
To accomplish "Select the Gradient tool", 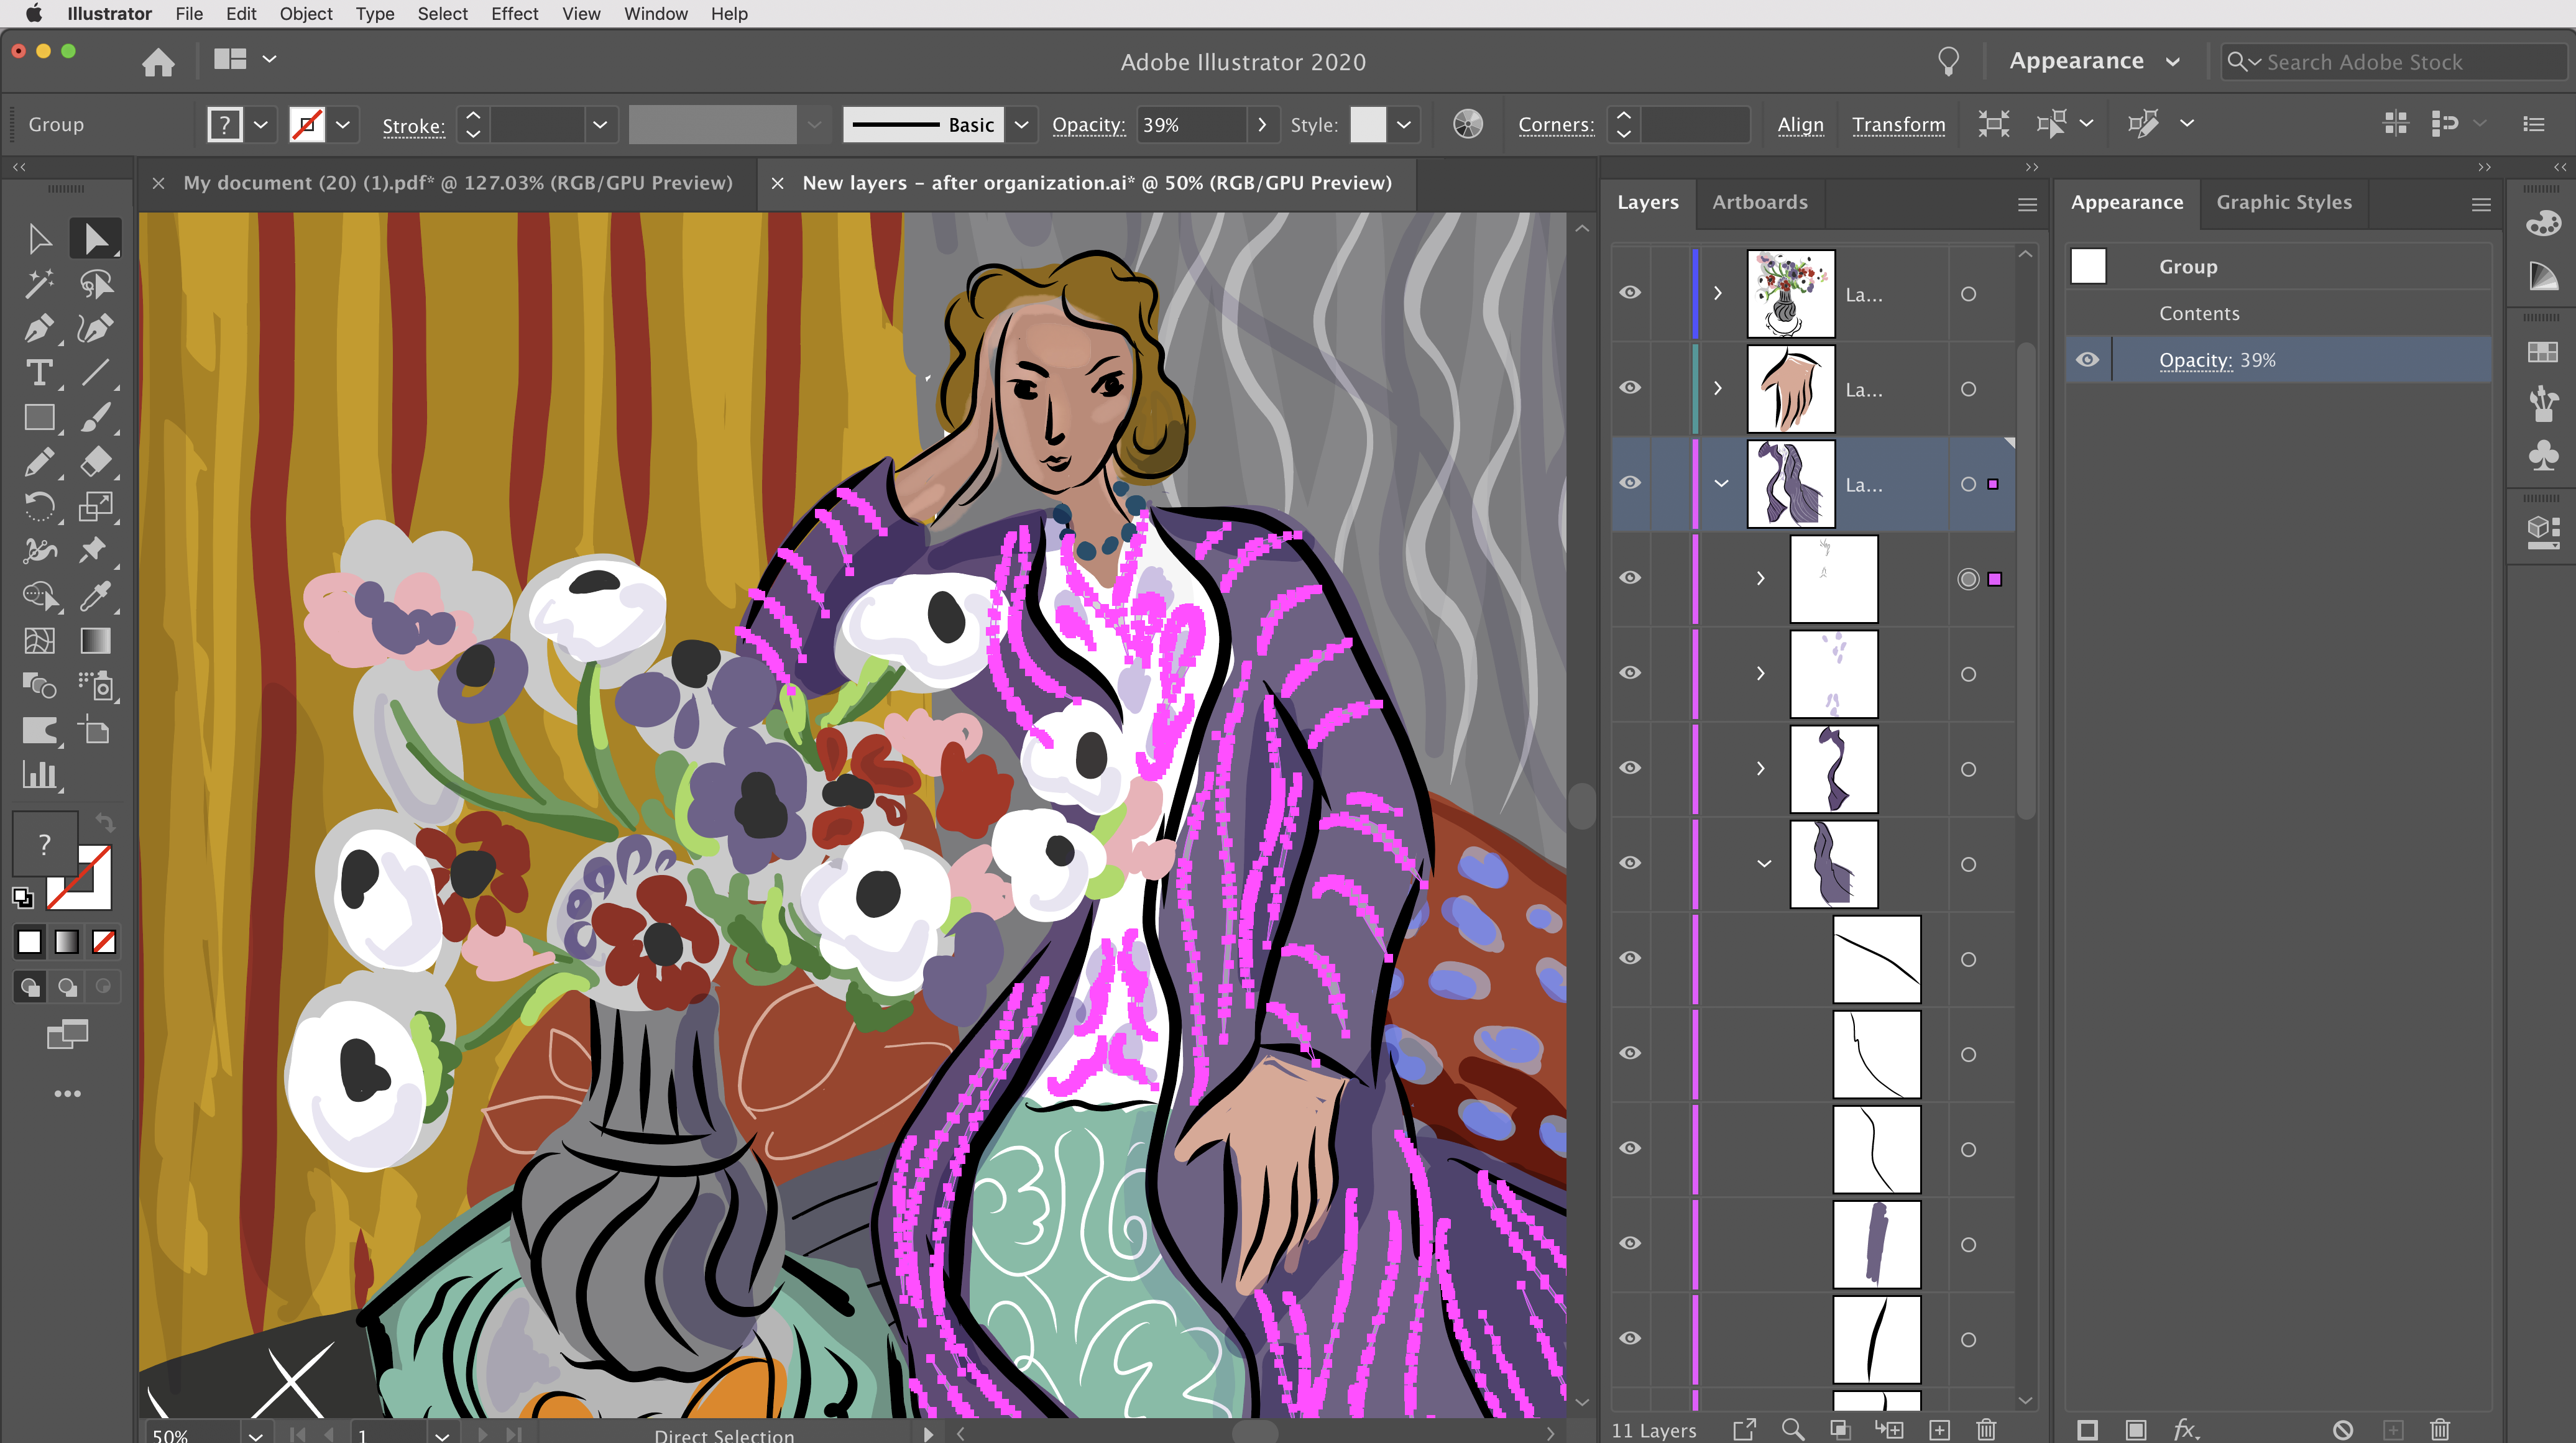I will coord(95,641).
